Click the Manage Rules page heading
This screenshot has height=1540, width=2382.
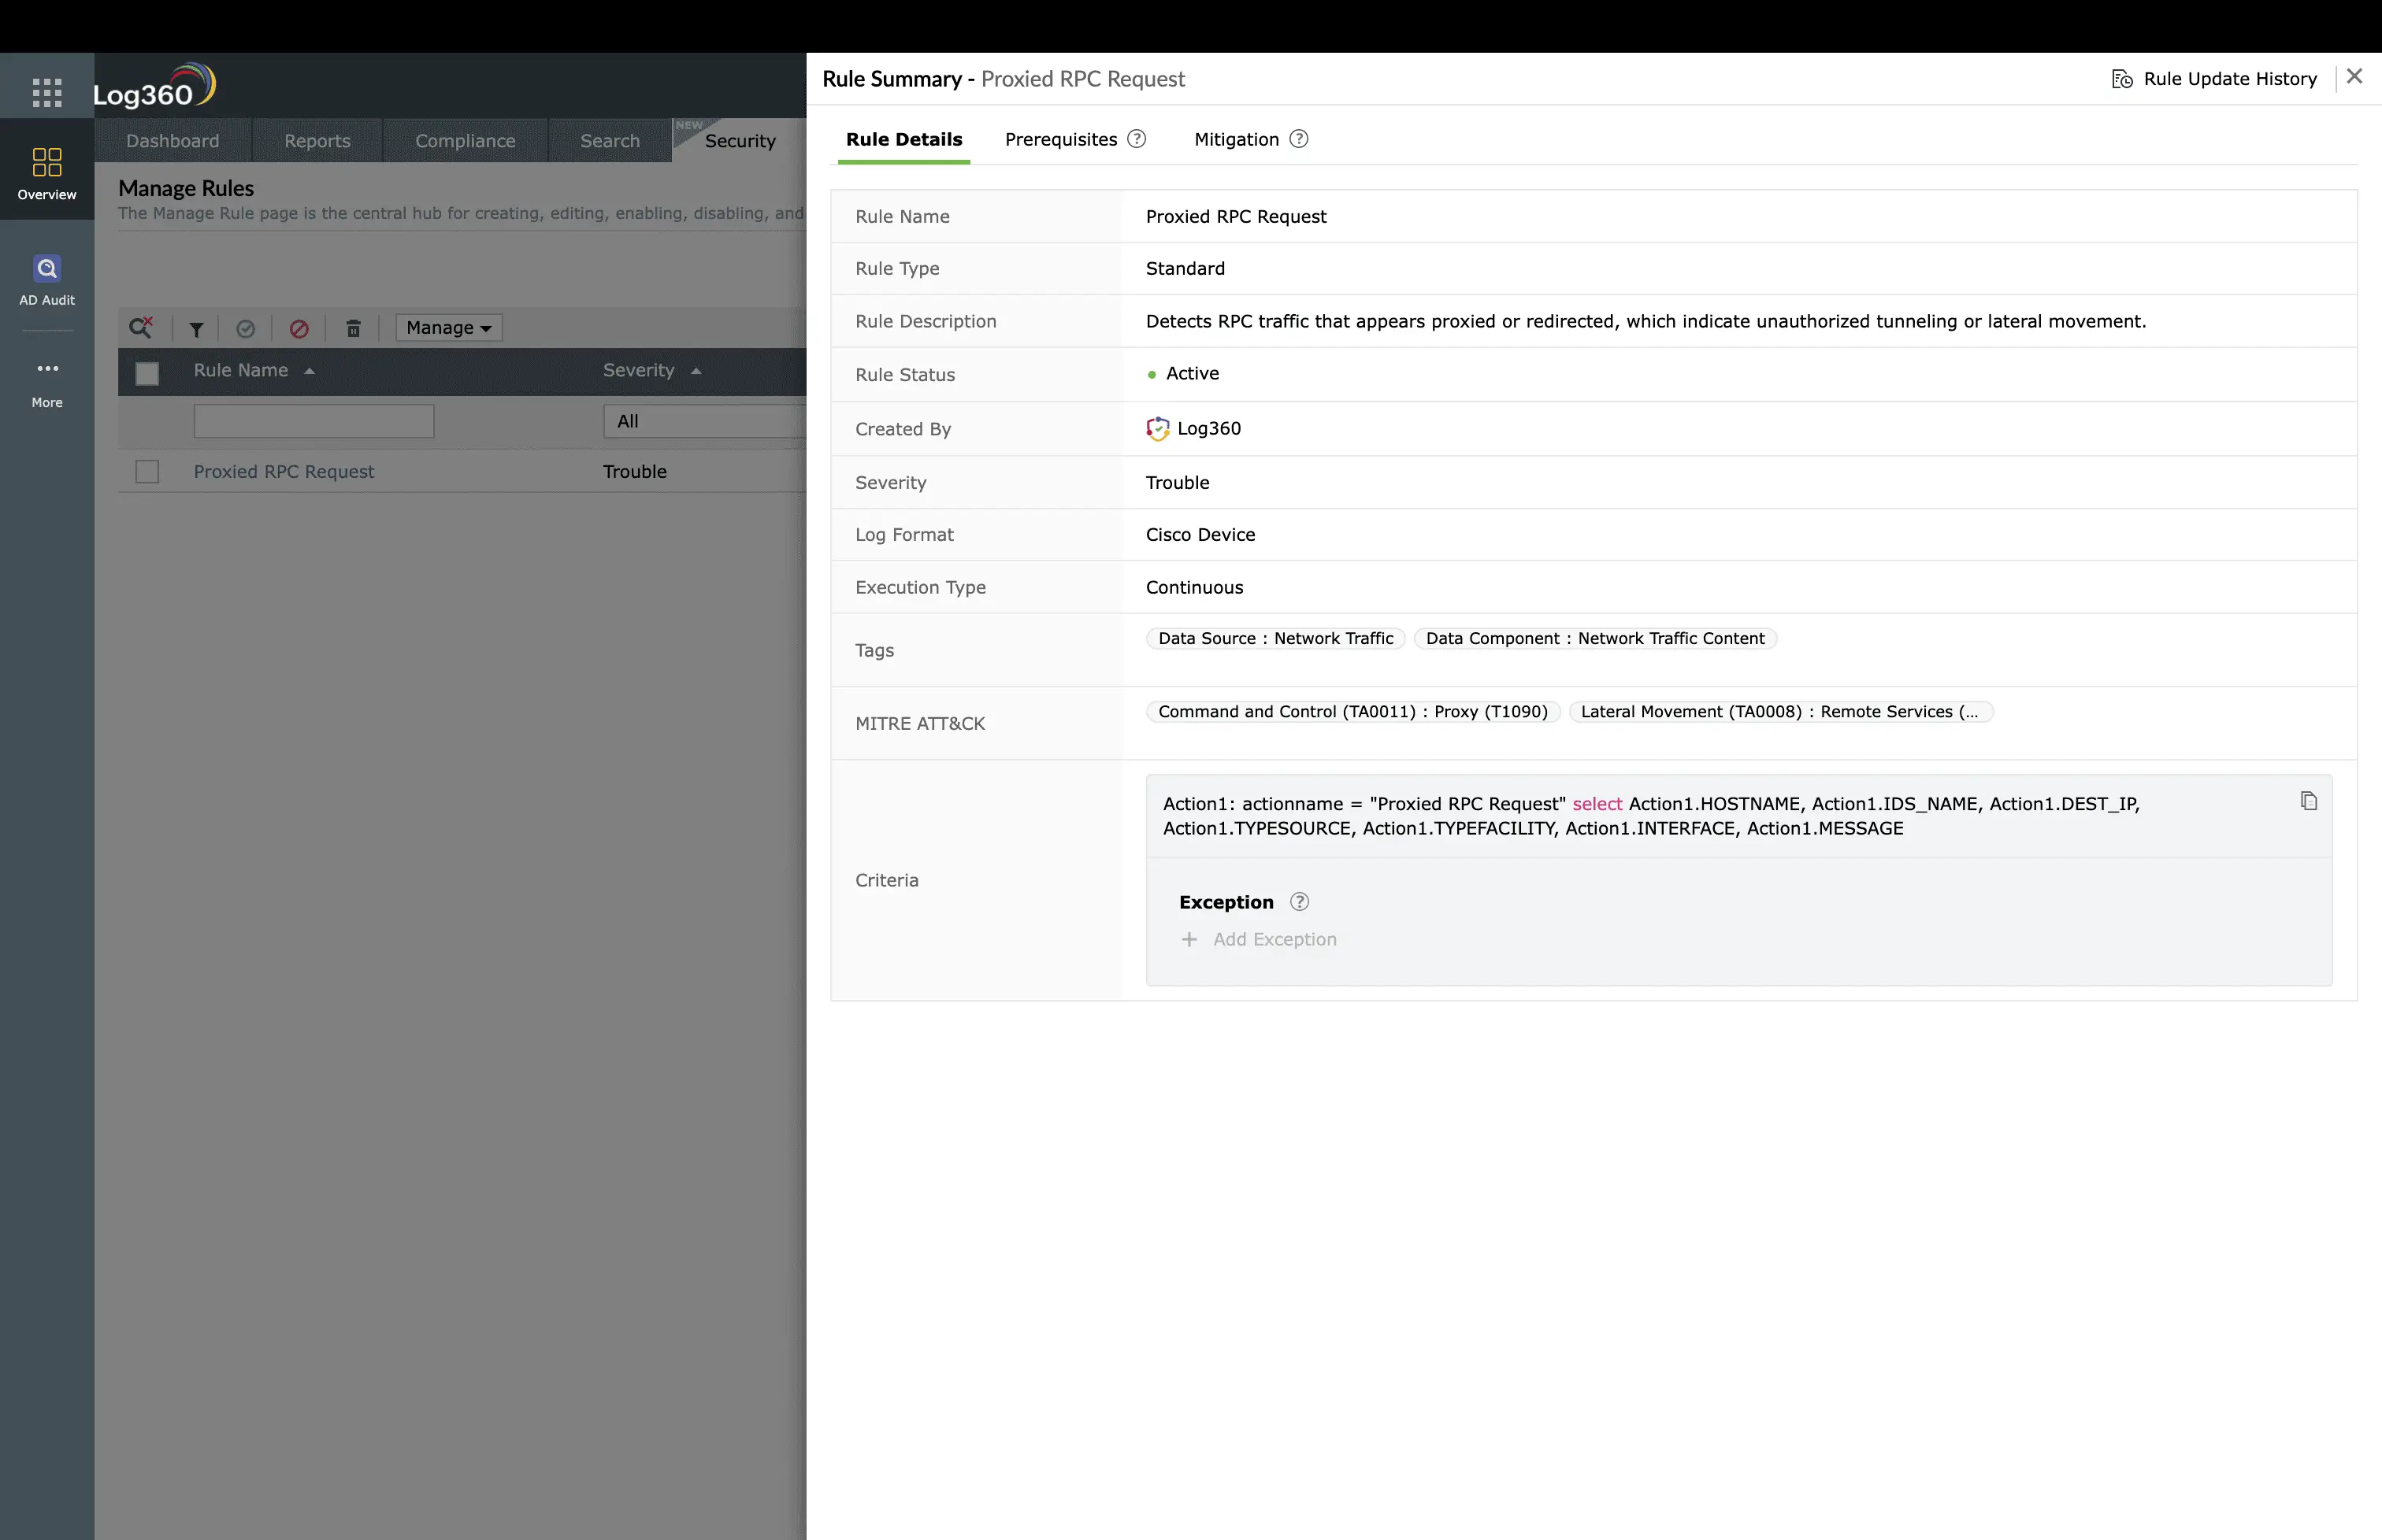tap(186, 188)
